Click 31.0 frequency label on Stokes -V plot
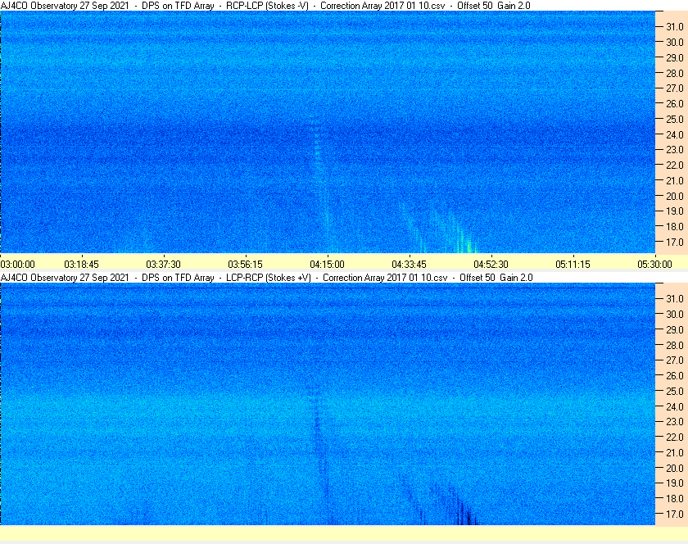The image size is (688, 544). point(675,27)
